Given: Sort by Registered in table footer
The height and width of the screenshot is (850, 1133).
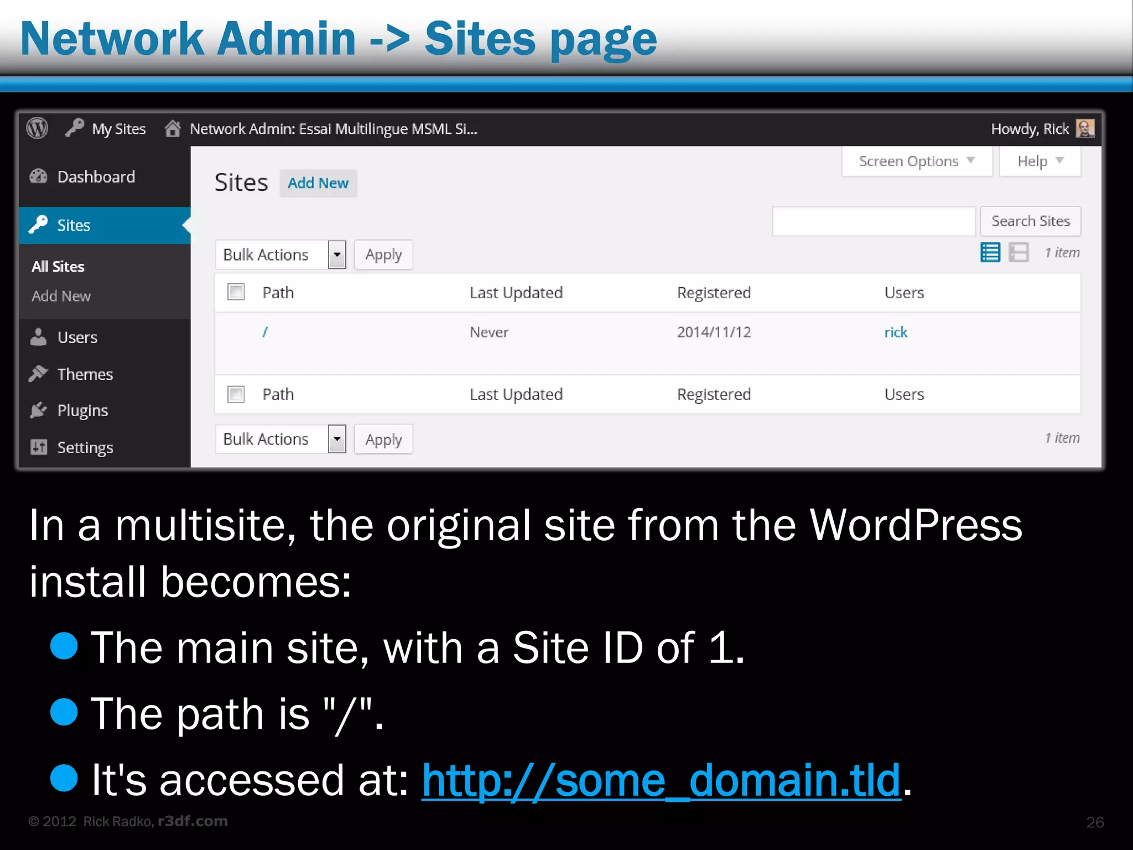Looking at the screenshot, I should pos(714,395).
